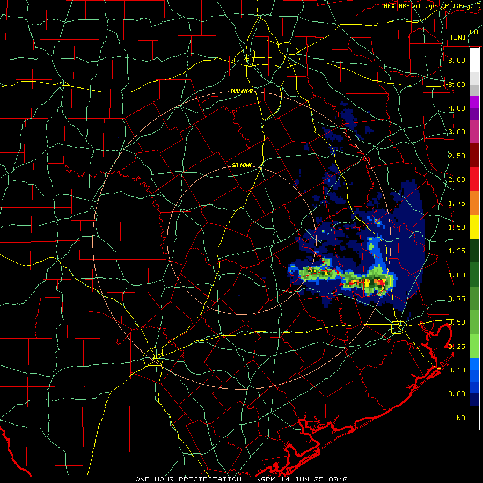Click the '1.25' legend value

click(x=457, y=251)
